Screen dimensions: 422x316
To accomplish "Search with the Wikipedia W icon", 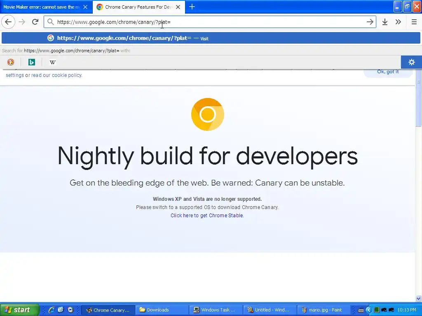I will 52,62.
